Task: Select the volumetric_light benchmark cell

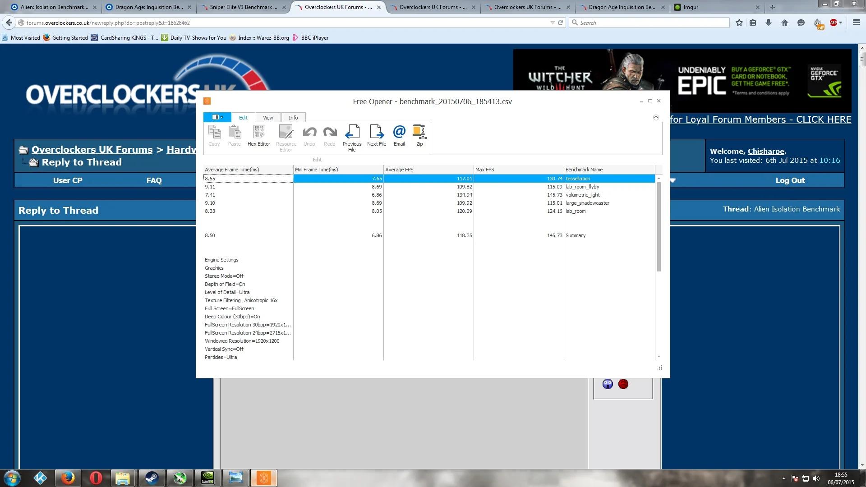Action: [x=609, y=195]
